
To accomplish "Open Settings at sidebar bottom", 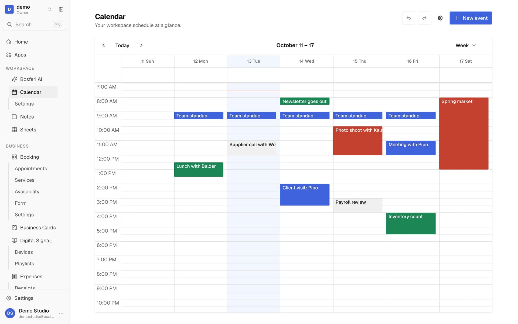I will (x=35, y=298).
